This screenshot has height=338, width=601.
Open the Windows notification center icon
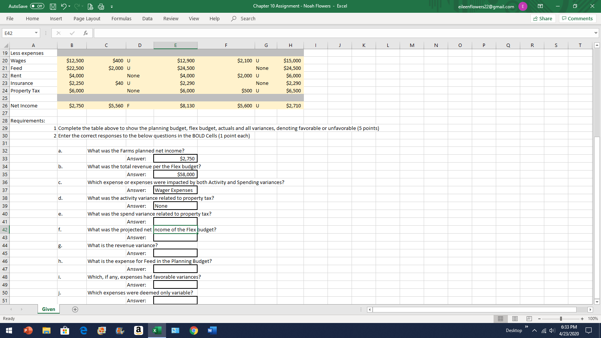(x=589, y=330)
